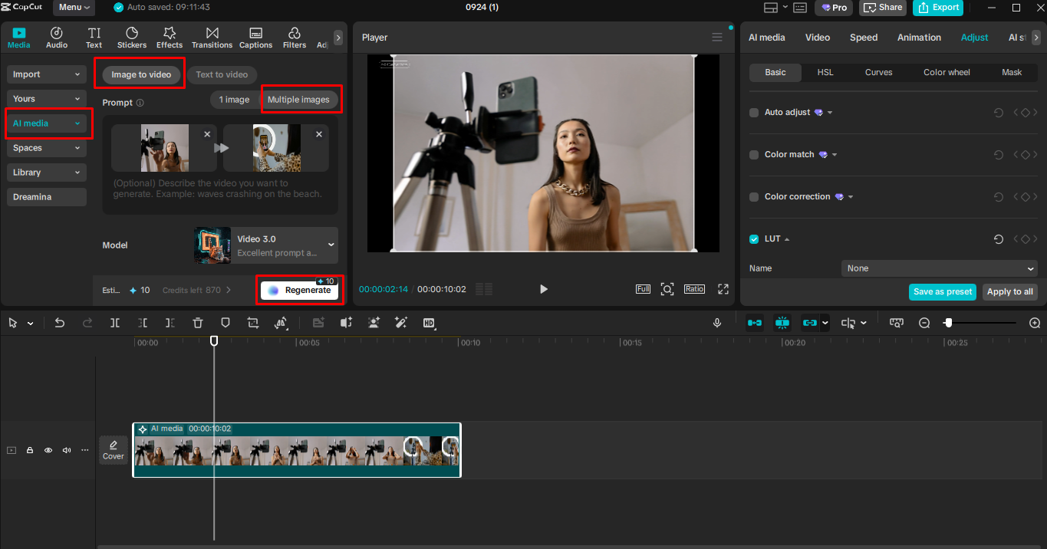Start a voiceover with the microphone icon
1047x549 pixels.
pos(717,323)
